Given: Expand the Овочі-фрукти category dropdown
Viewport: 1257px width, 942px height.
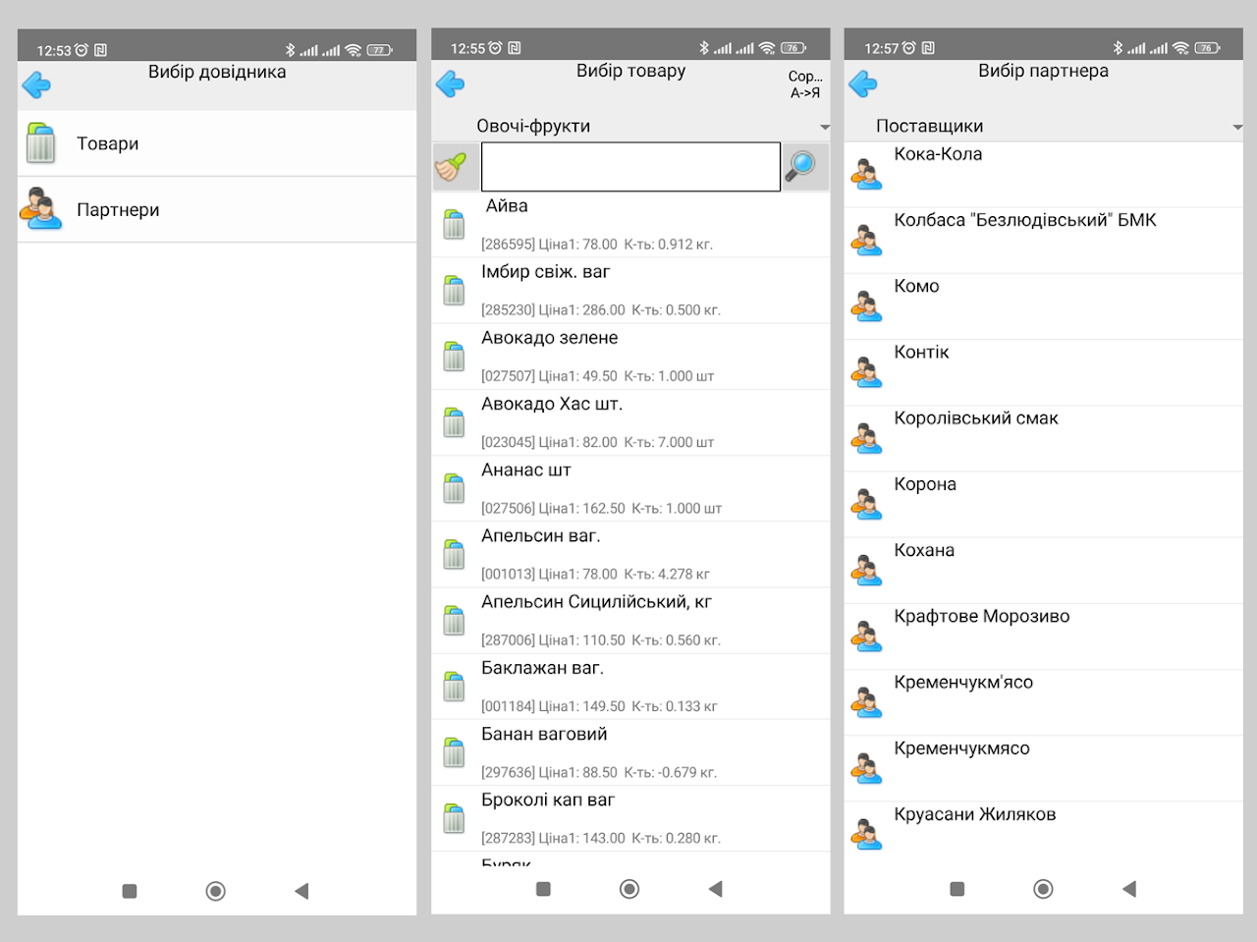Looking at the screenshot, I should [630, 126].
